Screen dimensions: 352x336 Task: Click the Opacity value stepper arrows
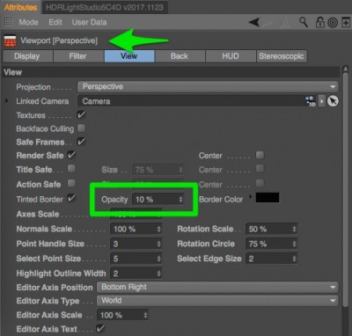pyautogui.click(x=180, y=200)
